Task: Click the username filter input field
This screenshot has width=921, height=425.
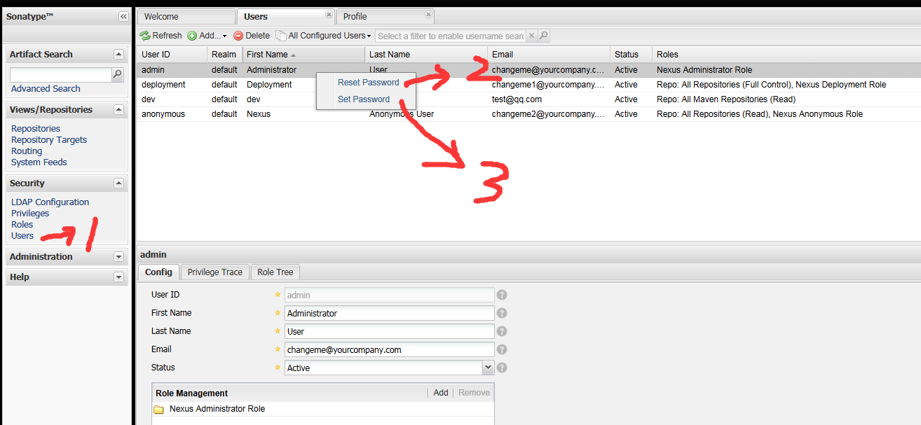Action: (451, 36)
